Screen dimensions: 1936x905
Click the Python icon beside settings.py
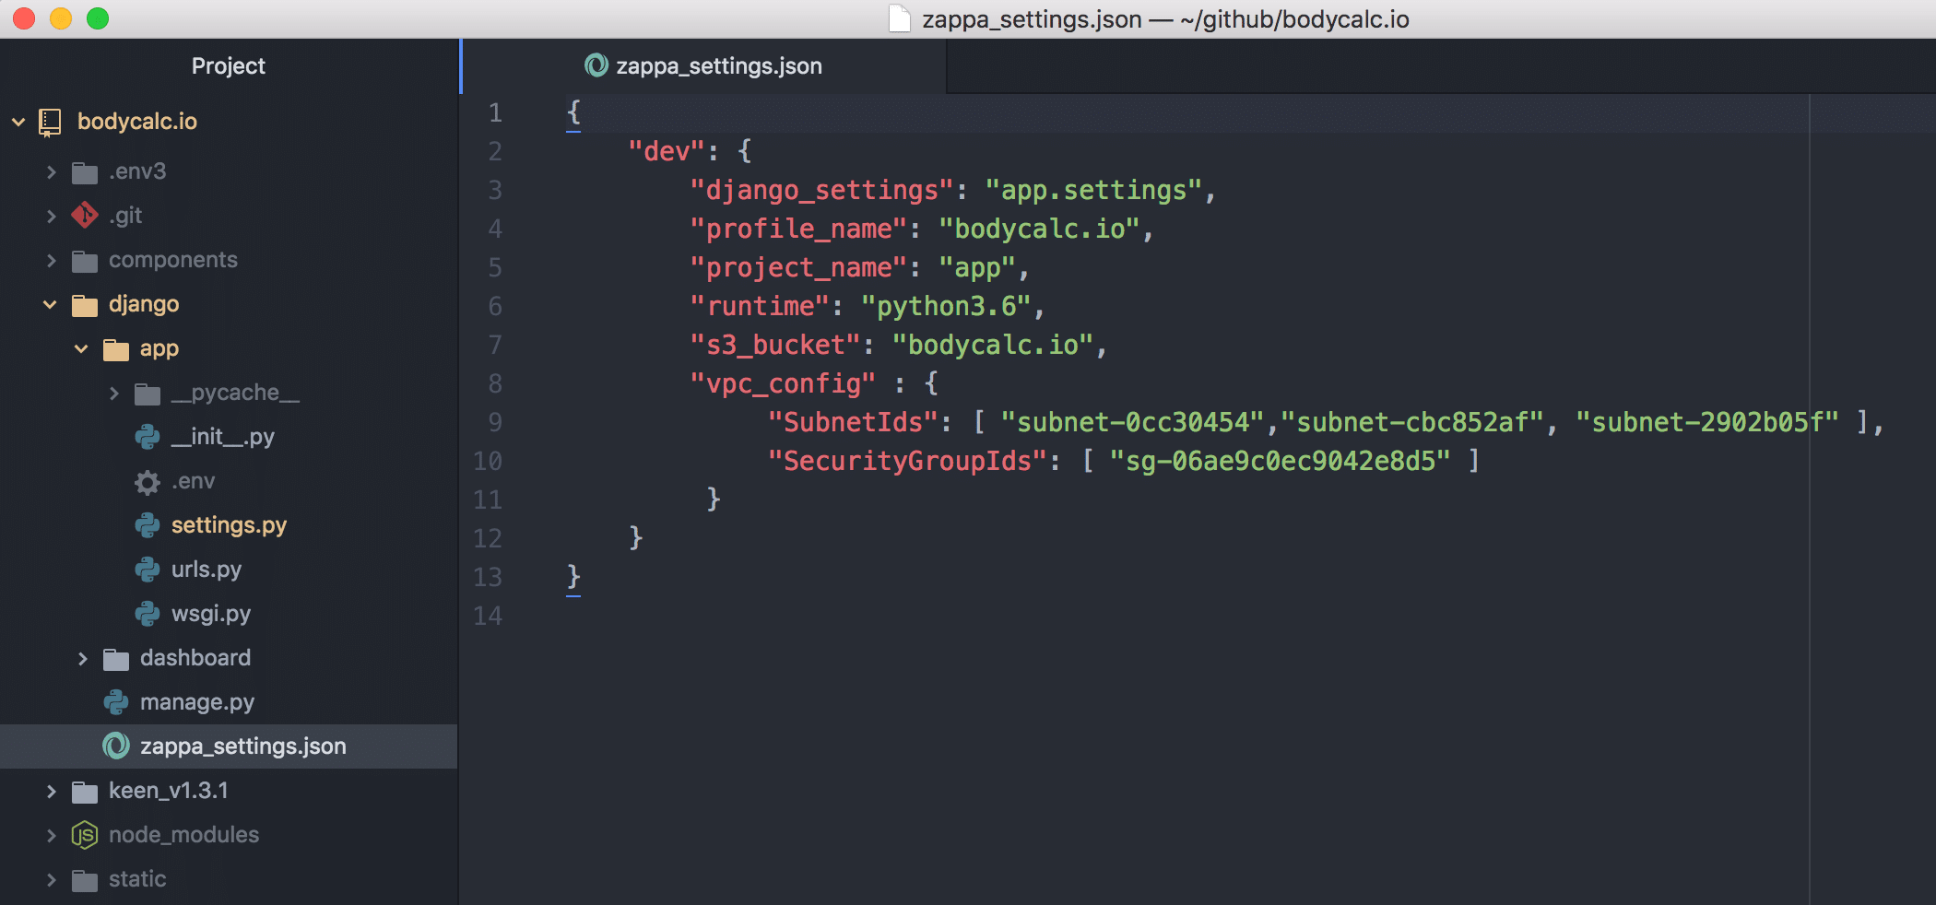click(x=148, y=525)
